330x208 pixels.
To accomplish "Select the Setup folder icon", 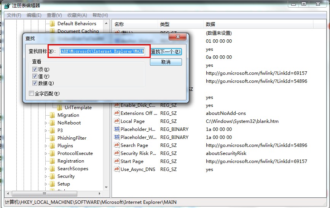I will (52, 184).
